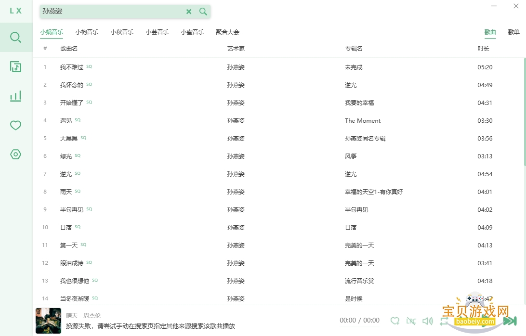Viewport: 526px width, 336px height.
Task: Open the favorites heart in sidebar
Action: point(16,126)
